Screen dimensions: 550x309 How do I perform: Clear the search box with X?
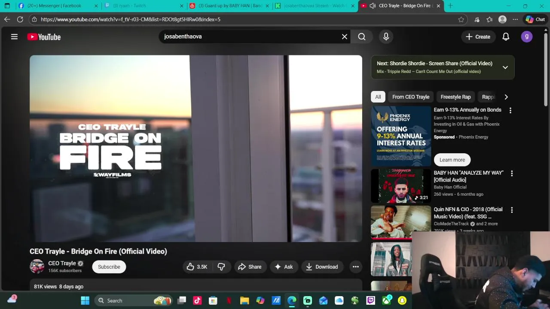344,36
